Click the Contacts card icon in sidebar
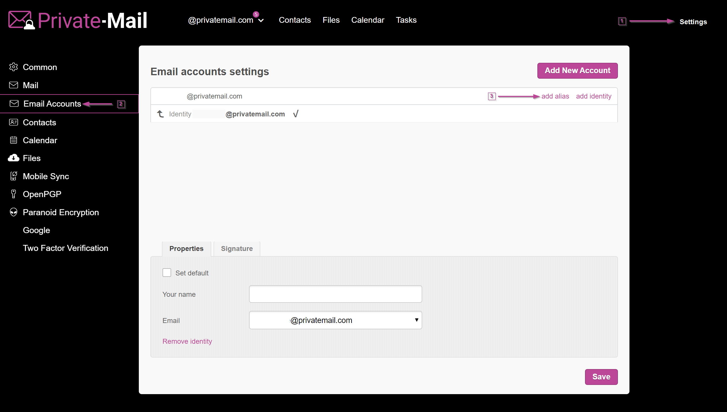Screen dimensions: 727x412 coord(13,122)
